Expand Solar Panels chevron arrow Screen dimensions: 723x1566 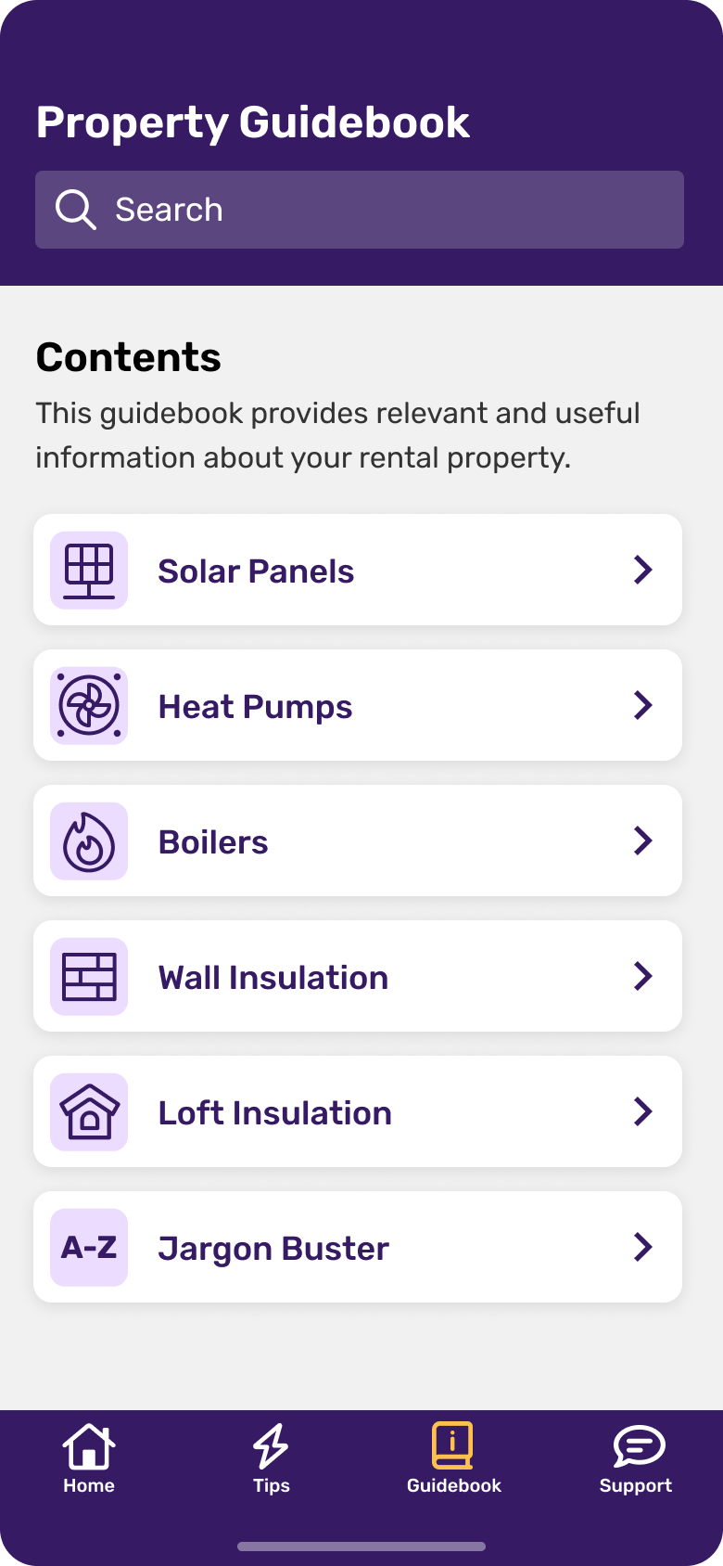643,570
